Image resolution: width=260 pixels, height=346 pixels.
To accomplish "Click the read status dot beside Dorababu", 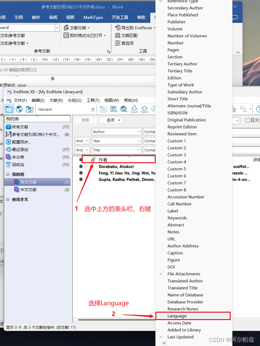I will pos(81,166).
